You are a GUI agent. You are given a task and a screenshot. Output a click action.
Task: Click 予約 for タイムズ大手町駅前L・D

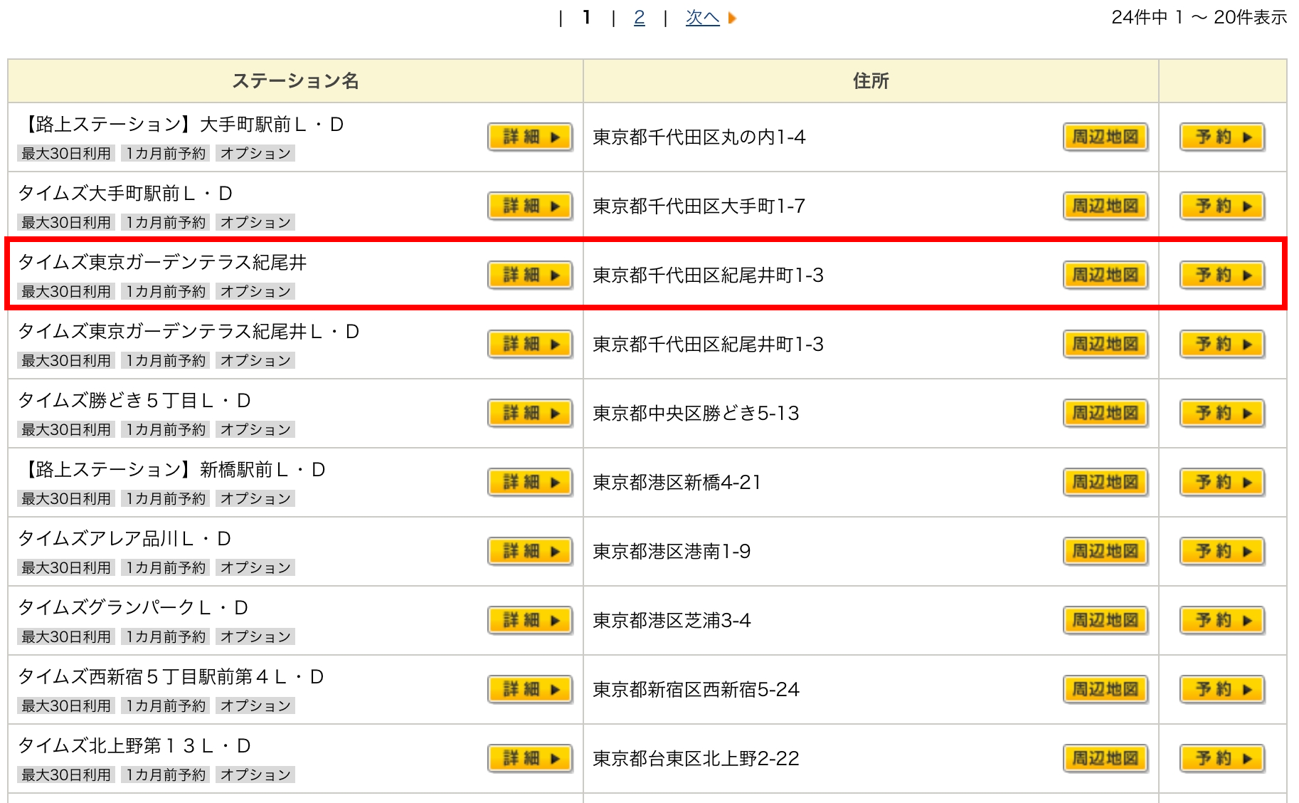coord(1222,206)
